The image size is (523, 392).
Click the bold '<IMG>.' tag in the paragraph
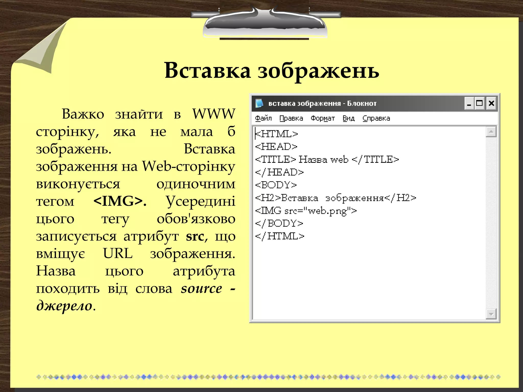pos(120,201)
